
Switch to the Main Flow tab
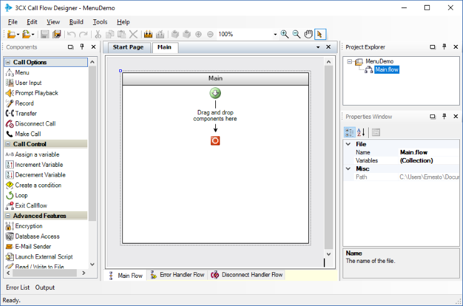[126, 275]
